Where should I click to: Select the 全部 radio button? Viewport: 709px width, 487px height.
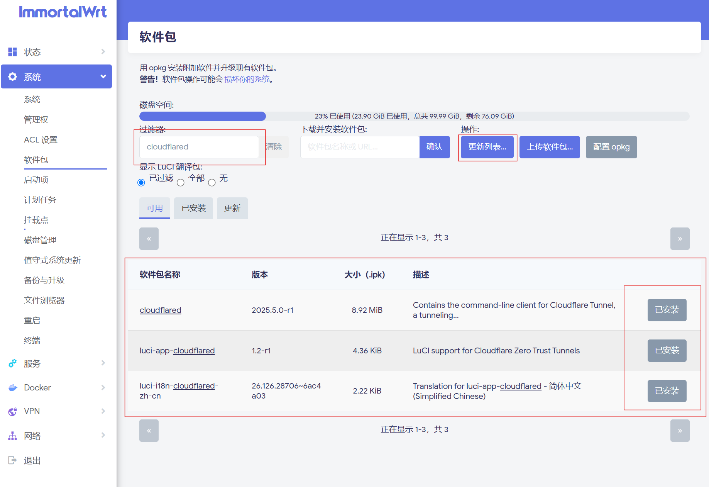tap(181, 182)
